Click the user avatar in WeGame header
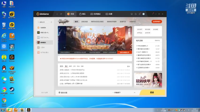Screen dimensions: 200x112 click(143, 14)
